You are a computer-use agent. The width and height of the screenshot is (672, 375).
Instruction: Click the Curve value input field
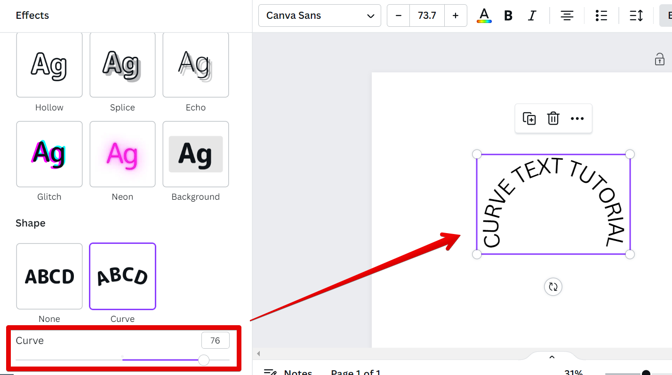point(215,341)
